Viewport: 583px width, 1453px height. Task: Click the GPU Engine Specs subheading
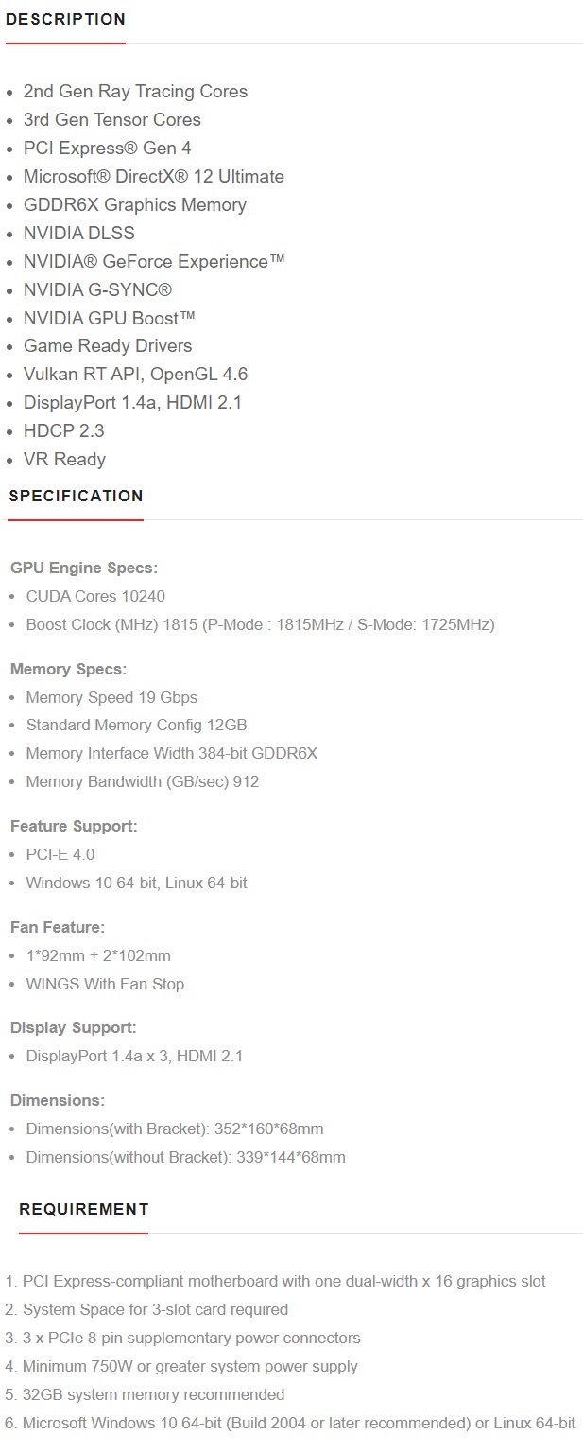click(84, 569)
